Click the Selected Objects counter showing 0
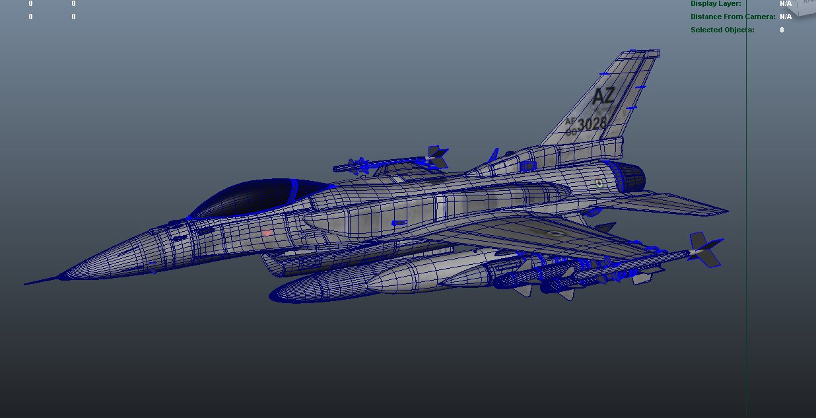This screenshot has height=418, width=816. (x=780, y=29)
